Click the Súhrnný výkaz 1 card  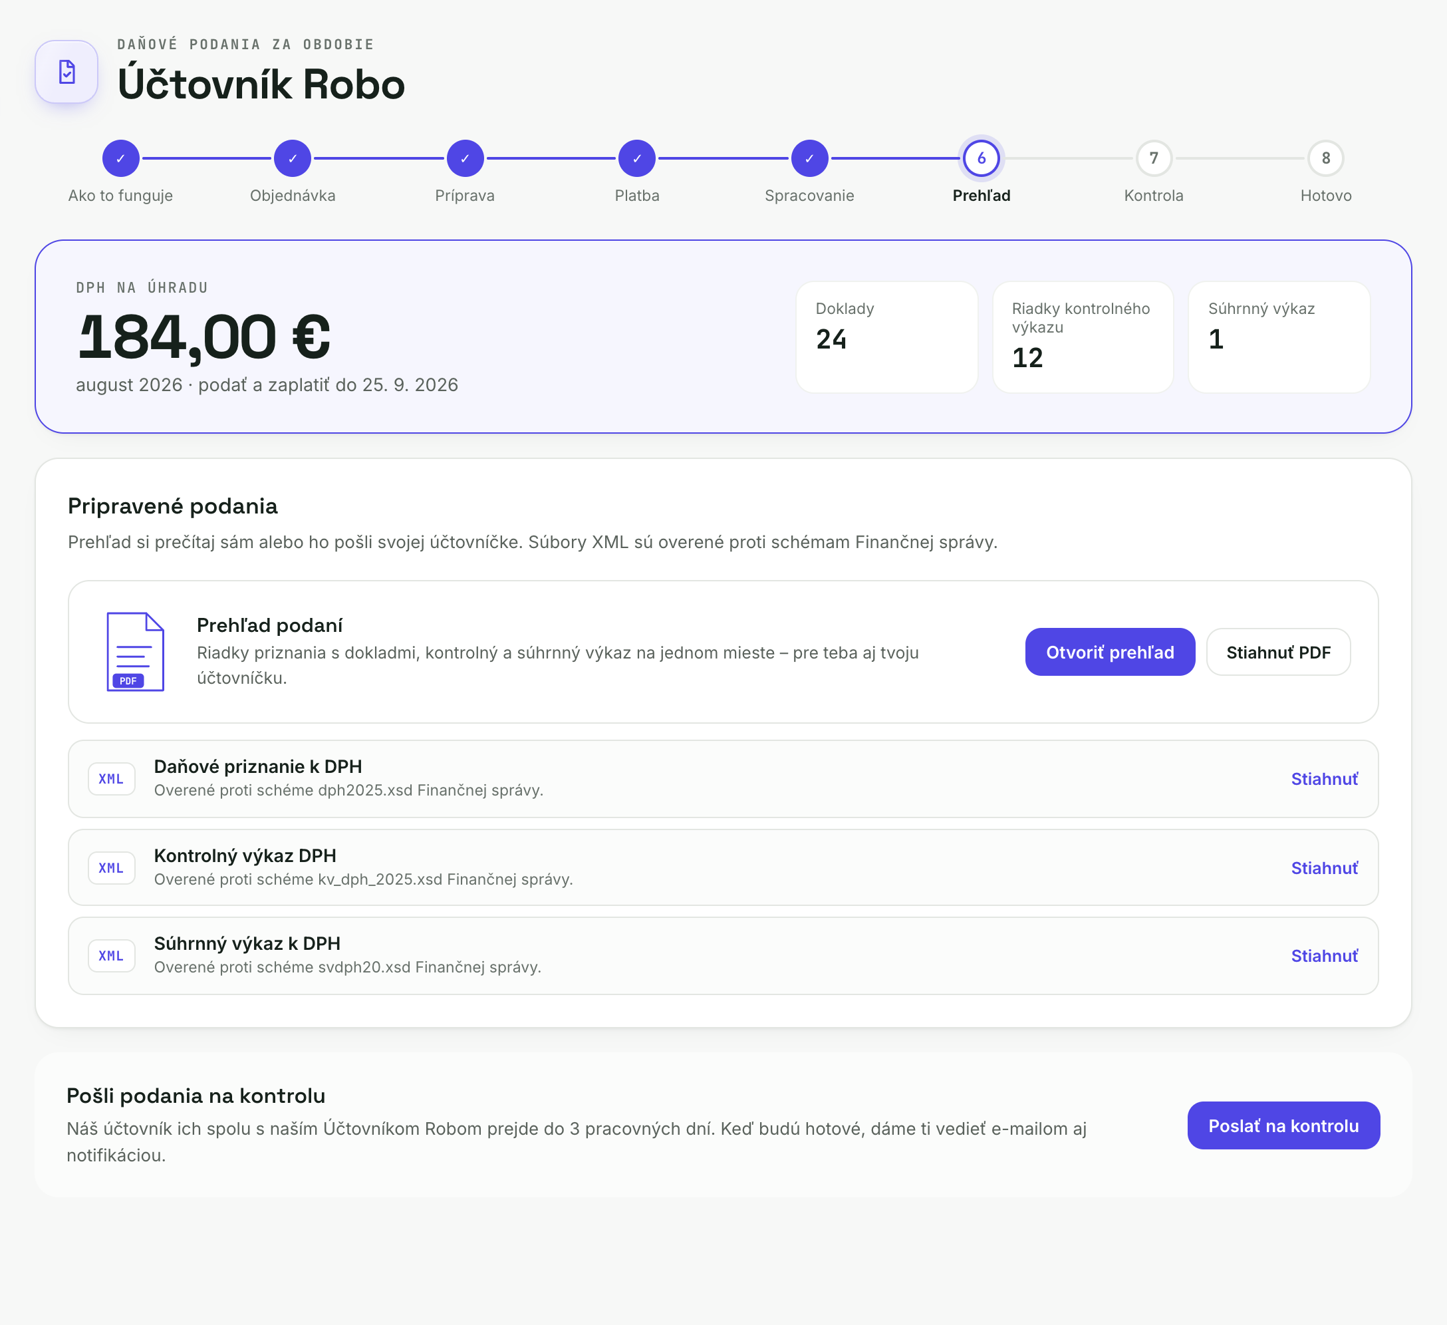point(1279,337)
